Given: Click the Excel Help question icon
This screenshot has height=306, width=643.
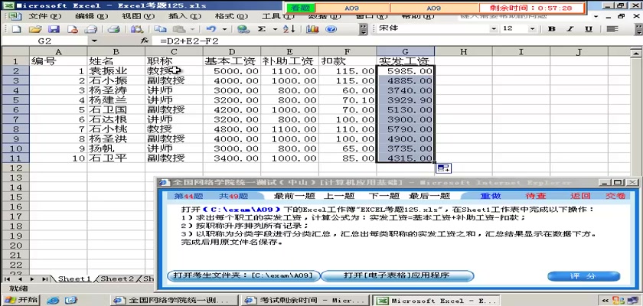Looking at the screenshot, I should 331,29.
